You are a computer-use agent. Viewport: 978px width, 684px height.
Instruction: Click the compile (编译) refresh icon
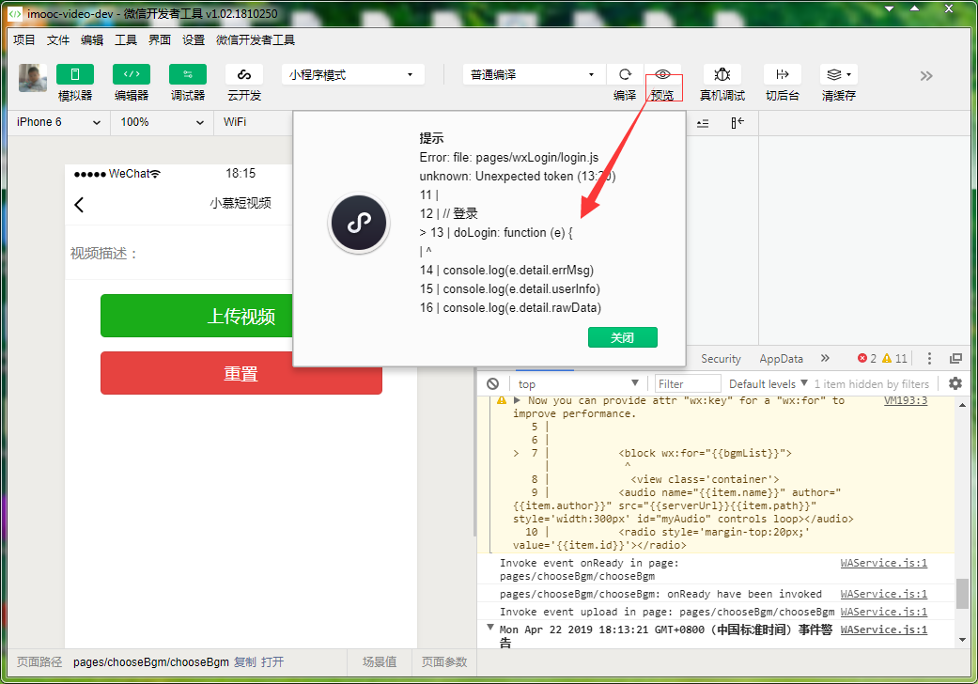[x=625, y=74]
